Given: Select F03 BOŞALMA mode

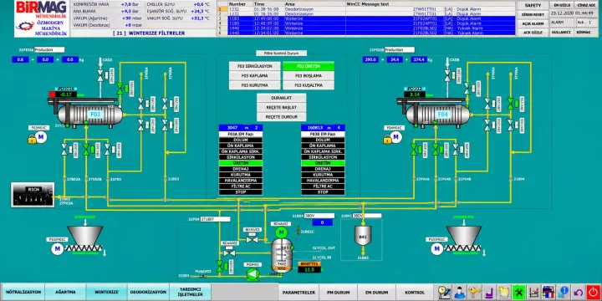Looking at the screenshot, I should click(x=309, y=75).
